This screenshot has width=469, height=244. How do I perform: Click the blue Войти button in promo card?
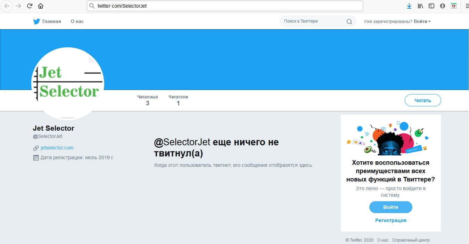(x=391, y=207)
